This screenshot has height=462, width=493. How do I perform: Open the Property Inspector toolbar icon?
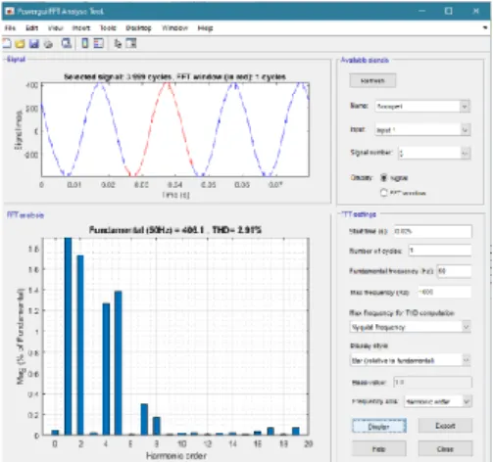click(x=131, y=43)
